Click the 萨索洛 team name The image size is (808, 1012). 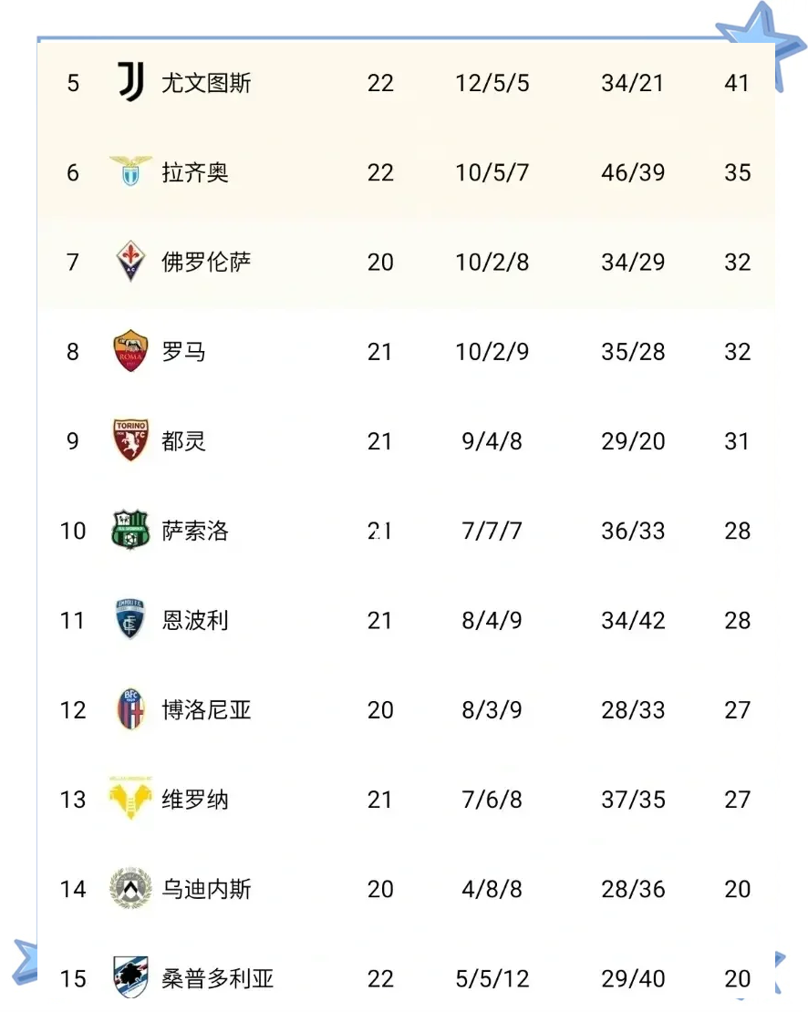pyautogui.click(x=195, y=531)
